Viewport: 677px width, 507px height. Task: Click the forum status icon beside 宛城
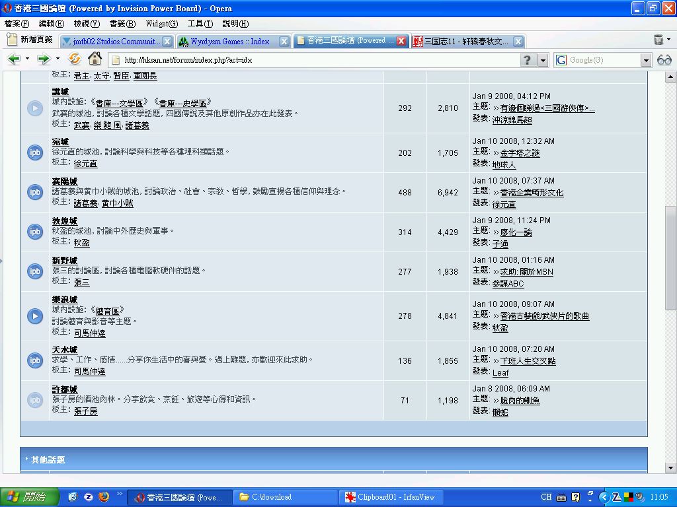pos(35,152)
